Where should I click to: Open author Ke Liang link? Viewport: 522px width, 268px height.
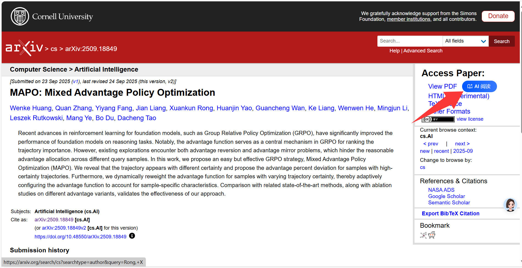[x=321, y=108]
